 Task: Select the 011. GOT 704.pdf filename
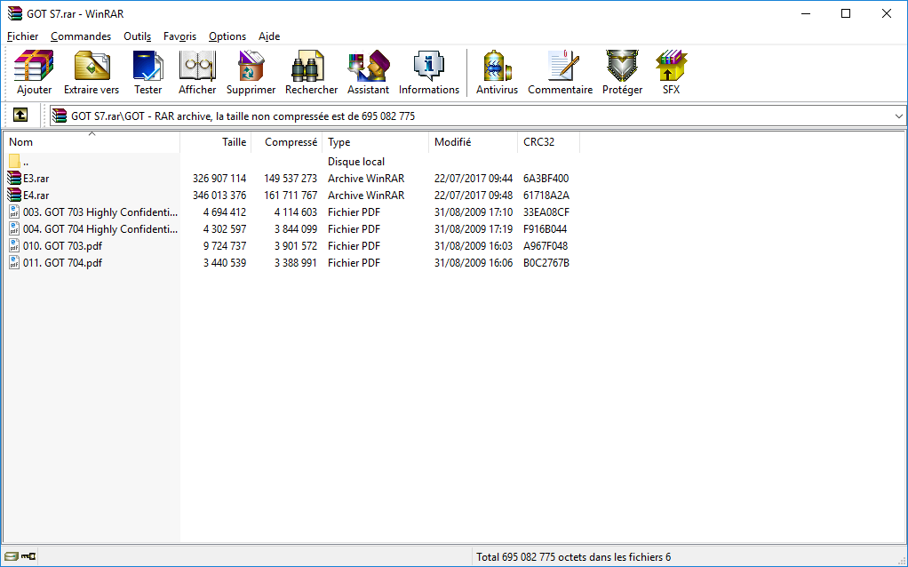[x=62, y=262]
